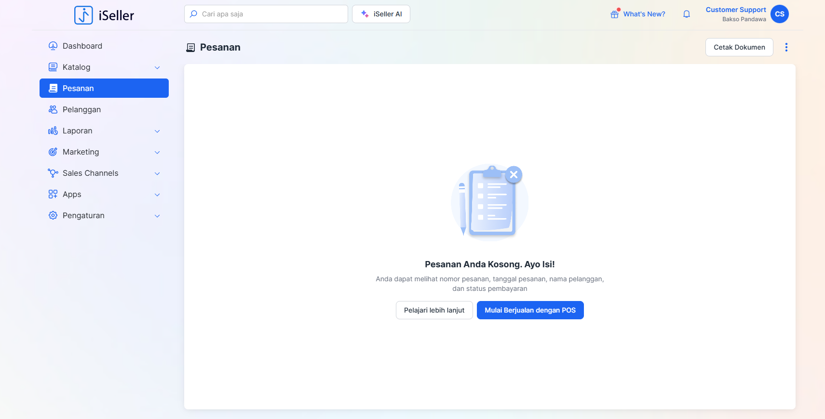Expand the Laporan submenu chevron

point(157,131)
